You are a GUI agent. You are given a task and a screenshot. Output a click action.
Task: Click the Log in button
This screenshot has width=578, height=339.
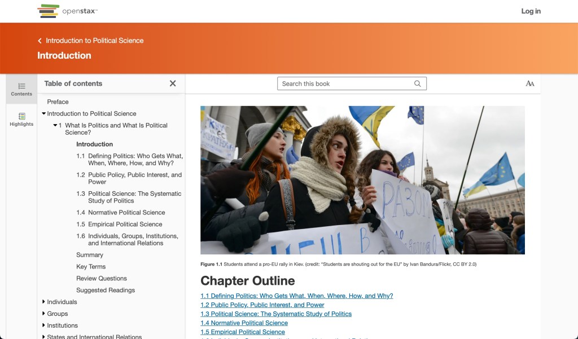point(531,11)
